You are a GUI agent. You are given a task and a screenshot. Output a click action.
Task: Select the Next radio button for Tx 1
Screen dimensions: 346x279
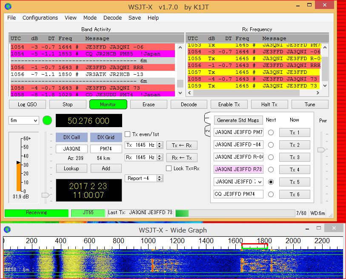point(271,132)
